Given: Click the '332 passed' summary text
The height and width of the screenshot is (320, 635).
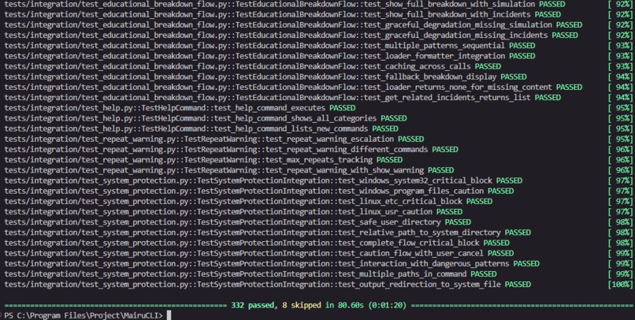Looking at the screenshot, I should 252,305.
